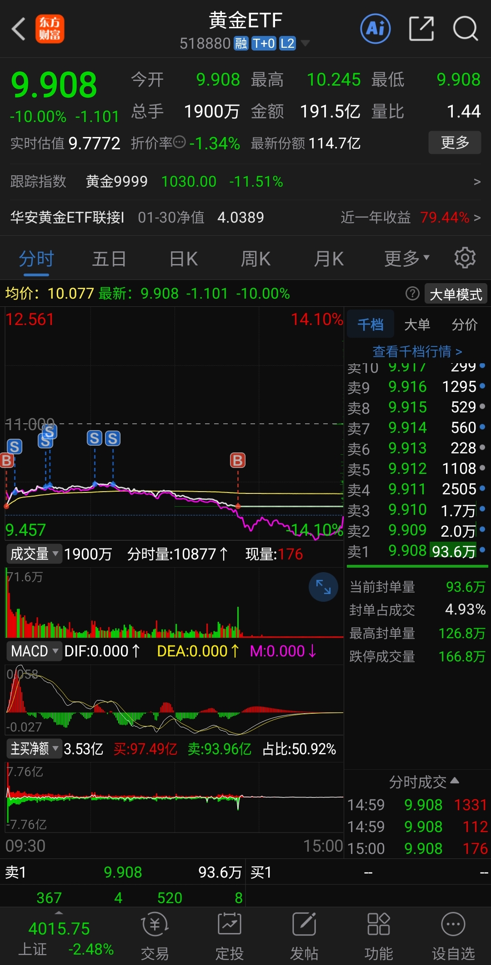
Task: Switch to 分价 tab
Action: click(465, 325)
